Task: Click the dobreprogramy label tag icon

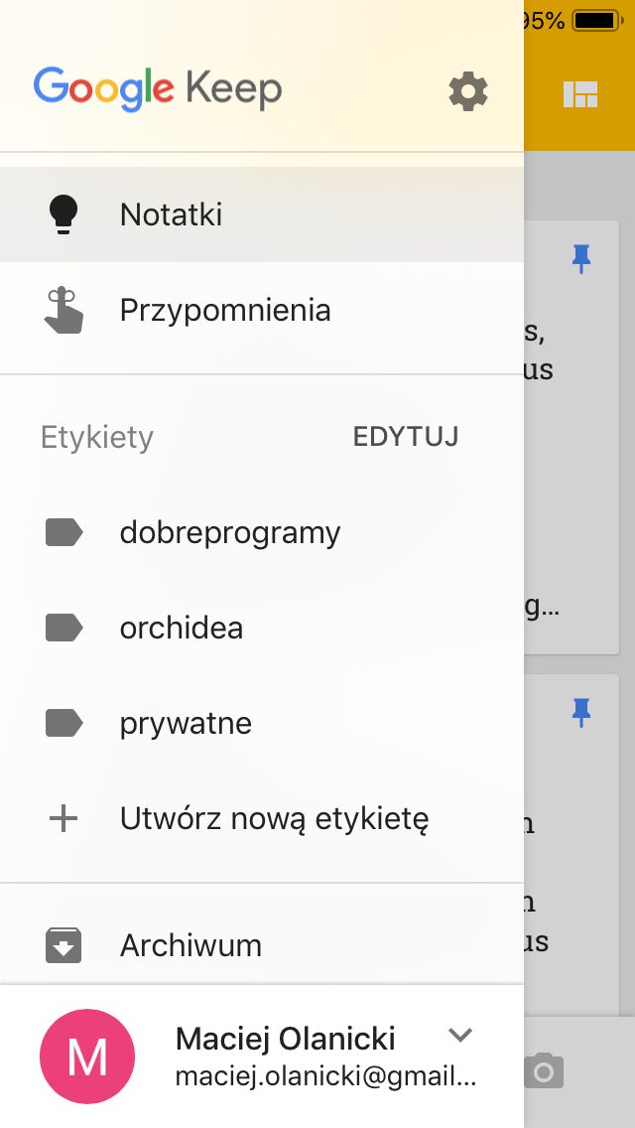Action: (x=63, y=532)
